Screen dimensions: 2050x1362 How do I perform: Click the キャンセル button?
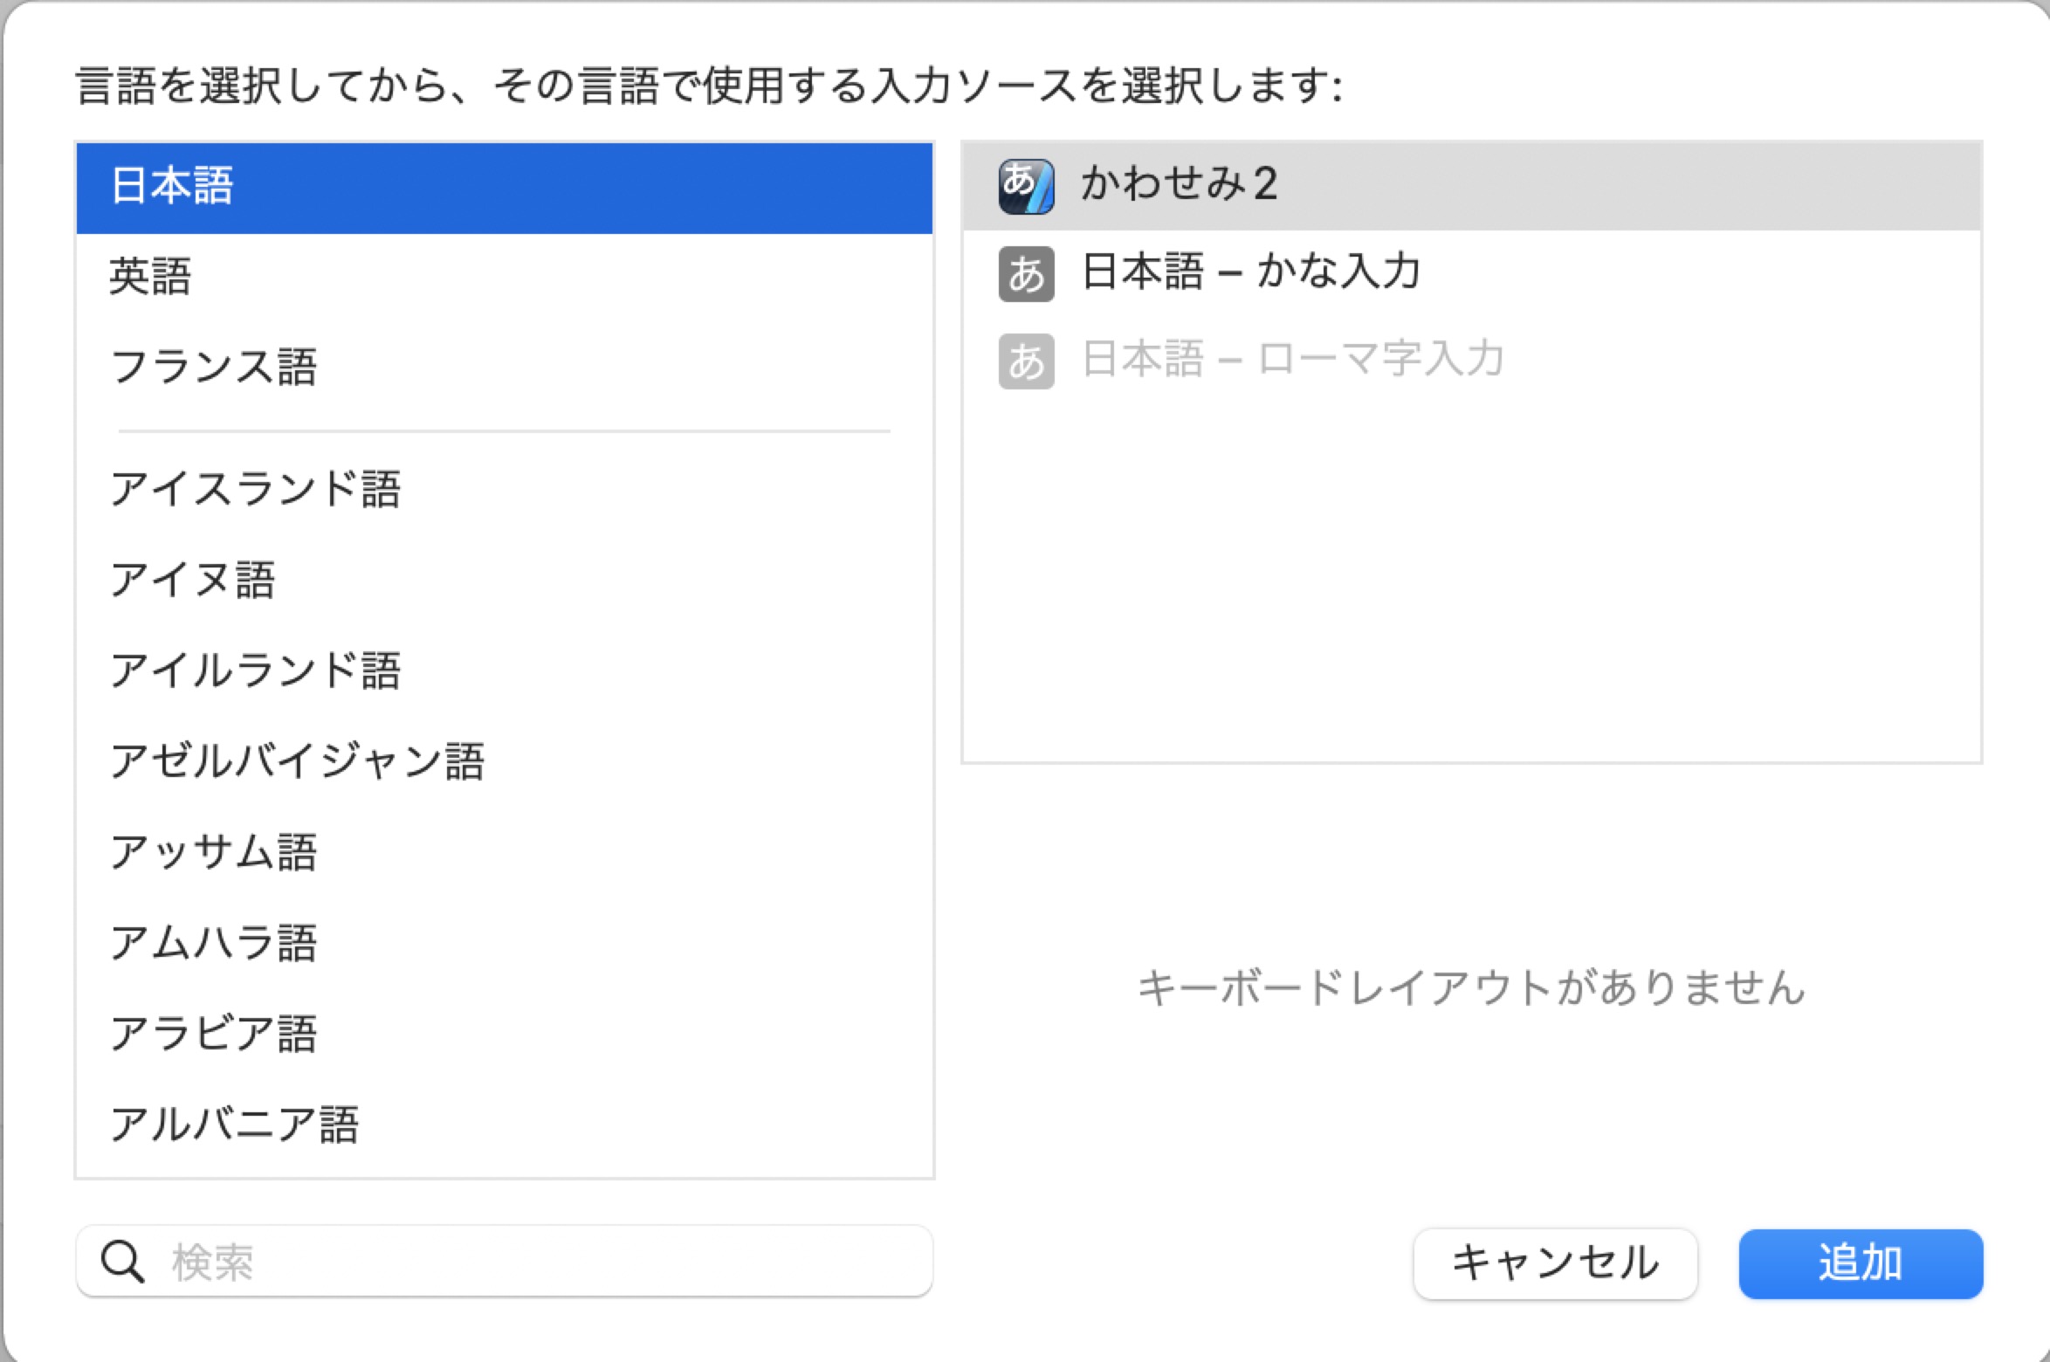point(1556,1263)
